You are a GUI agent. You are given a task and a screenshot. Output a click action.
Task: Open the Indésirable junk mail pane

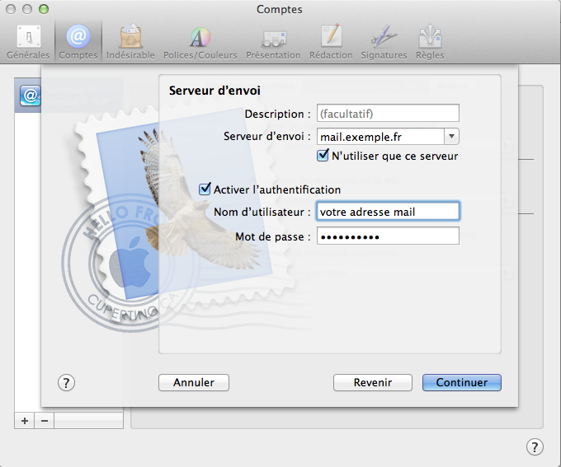pyautogui.click(x=130, y=42)
